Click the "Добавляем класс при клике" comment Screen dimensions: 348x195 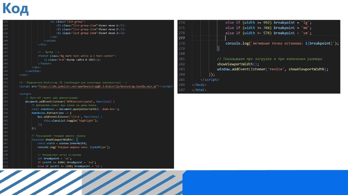64,105
